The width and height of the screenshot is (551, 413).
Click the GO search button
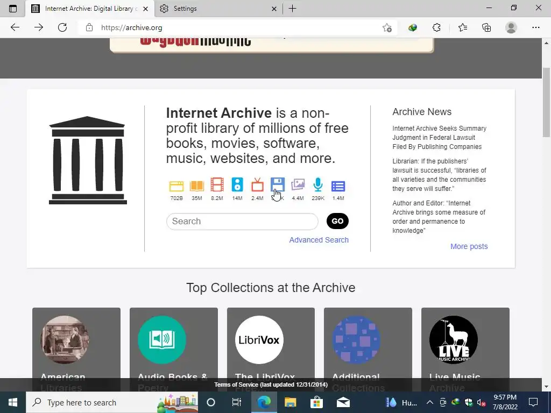(x=337, y=221)
